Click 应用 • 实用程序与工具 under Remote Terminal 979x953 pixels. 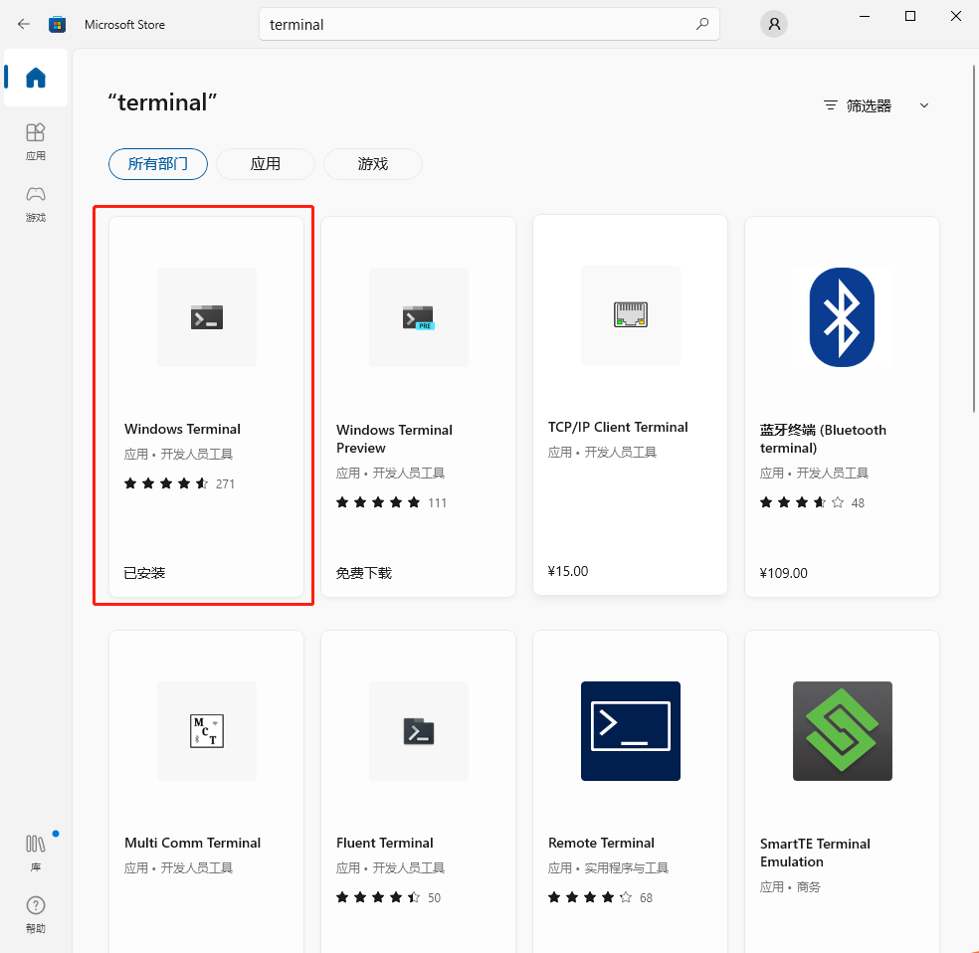pos(608,868)
